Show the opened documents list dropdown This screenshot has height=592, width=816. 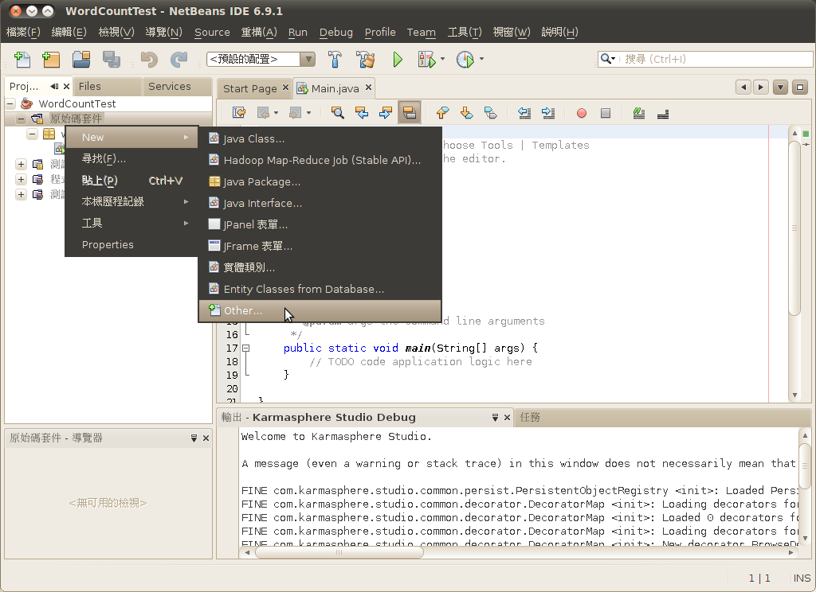tap(780, 87)
